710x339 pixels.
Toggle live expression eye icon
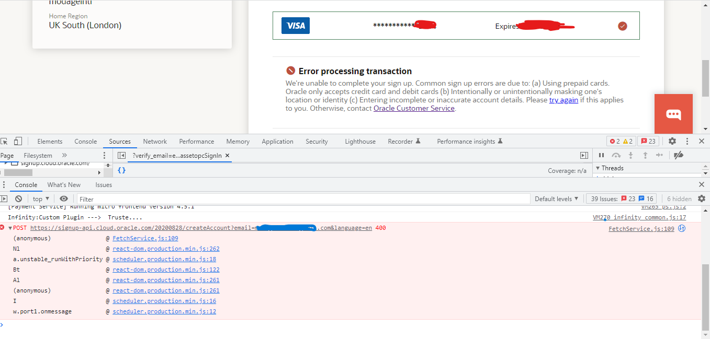tap(64, 198)
